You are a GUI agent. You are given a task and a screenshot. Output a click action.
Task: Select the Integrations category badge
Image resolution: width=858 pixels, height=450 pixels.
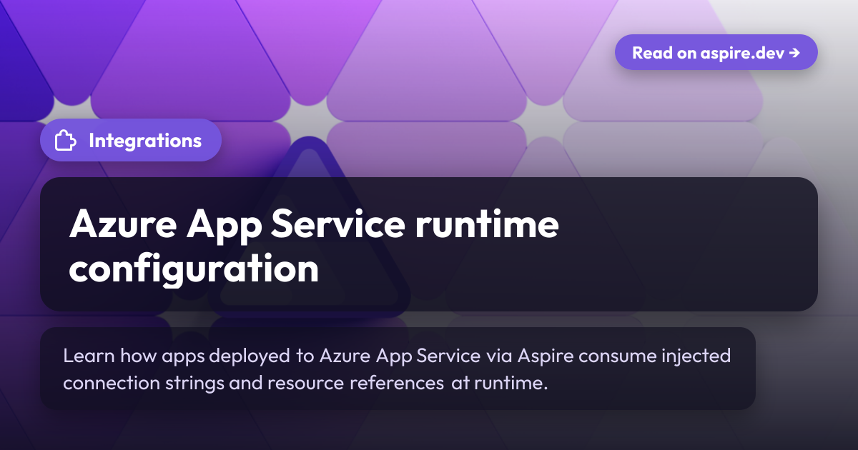(x=131, y=140)
